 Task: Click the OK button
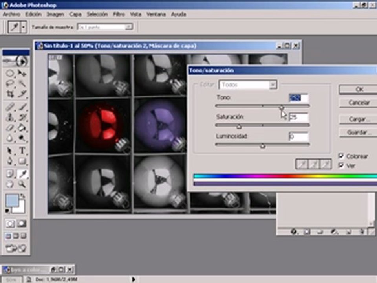[x=359, y=89]
